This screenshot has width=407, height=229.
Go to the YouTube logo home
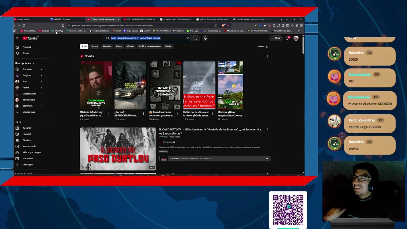point(30,38)
